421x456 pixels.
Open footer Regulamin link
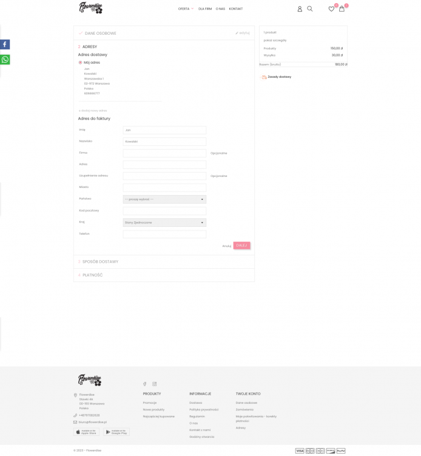pos(197,416)
